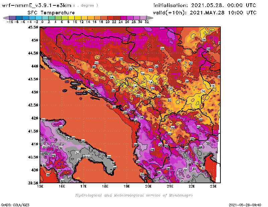Click the "24" legend label
Screen dimensions: 268x207
(121, 22)
